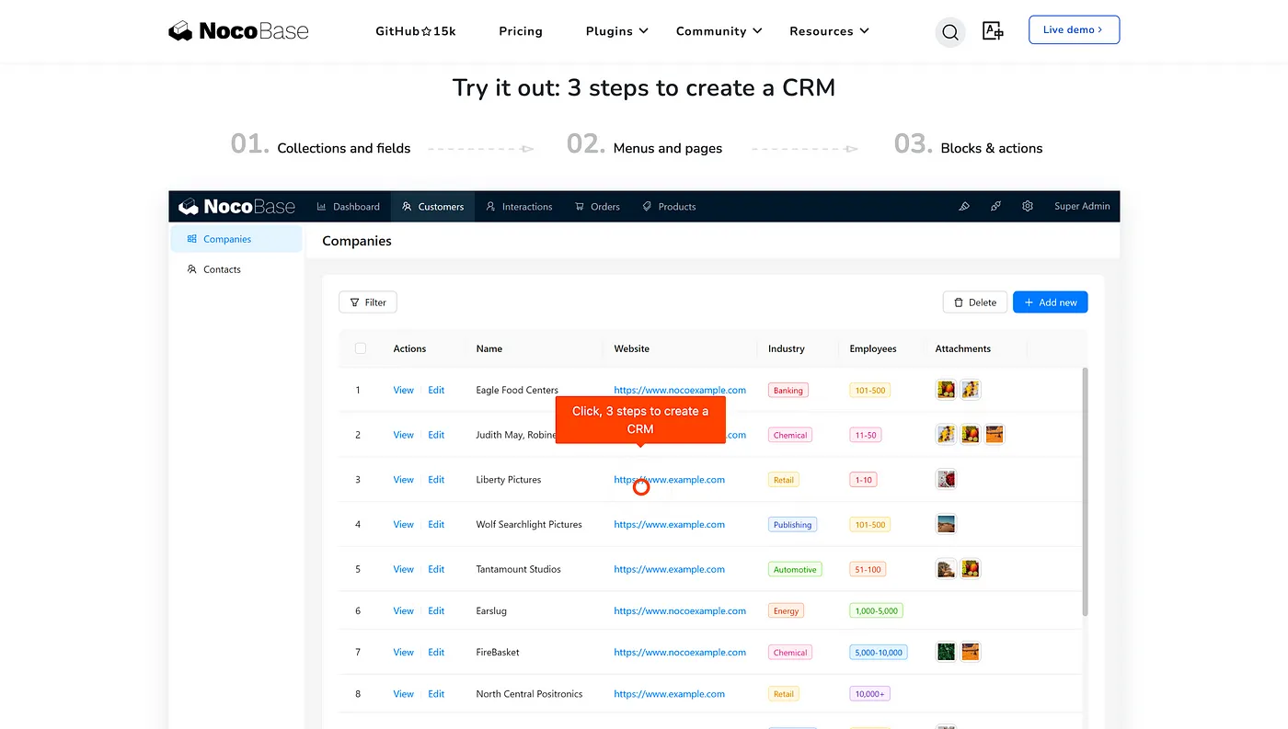Toggle the select-all checkbox in table header
The height and width of the screenshot is (729, 1288).
(361, 348)
